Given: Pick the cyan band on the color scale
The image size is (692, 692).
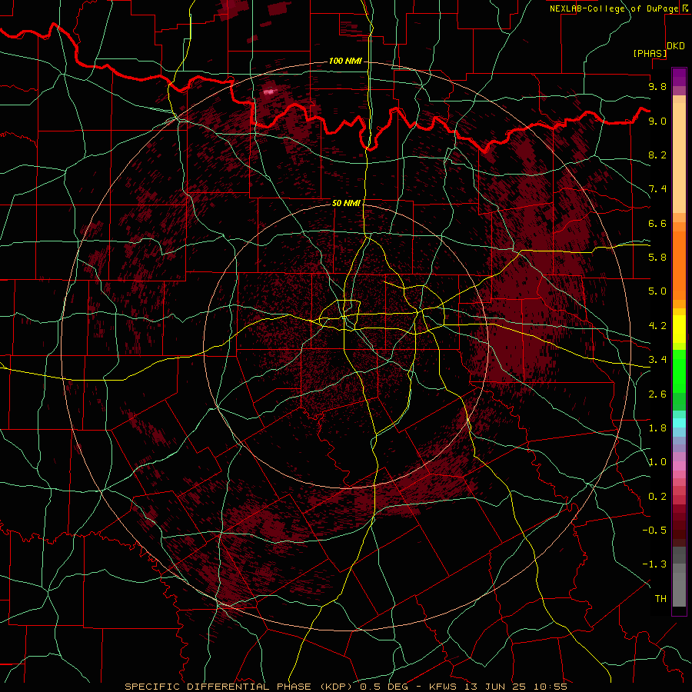Looking at the screenshot, I should [x=679, y=423].
